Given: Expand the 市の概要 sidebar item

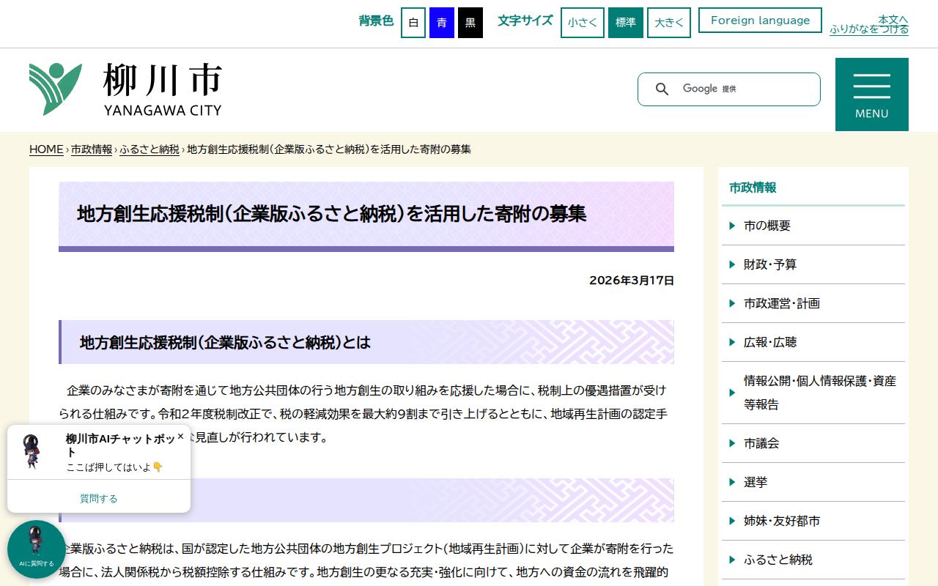Looking at the screenshot, I should click(767, 226).
